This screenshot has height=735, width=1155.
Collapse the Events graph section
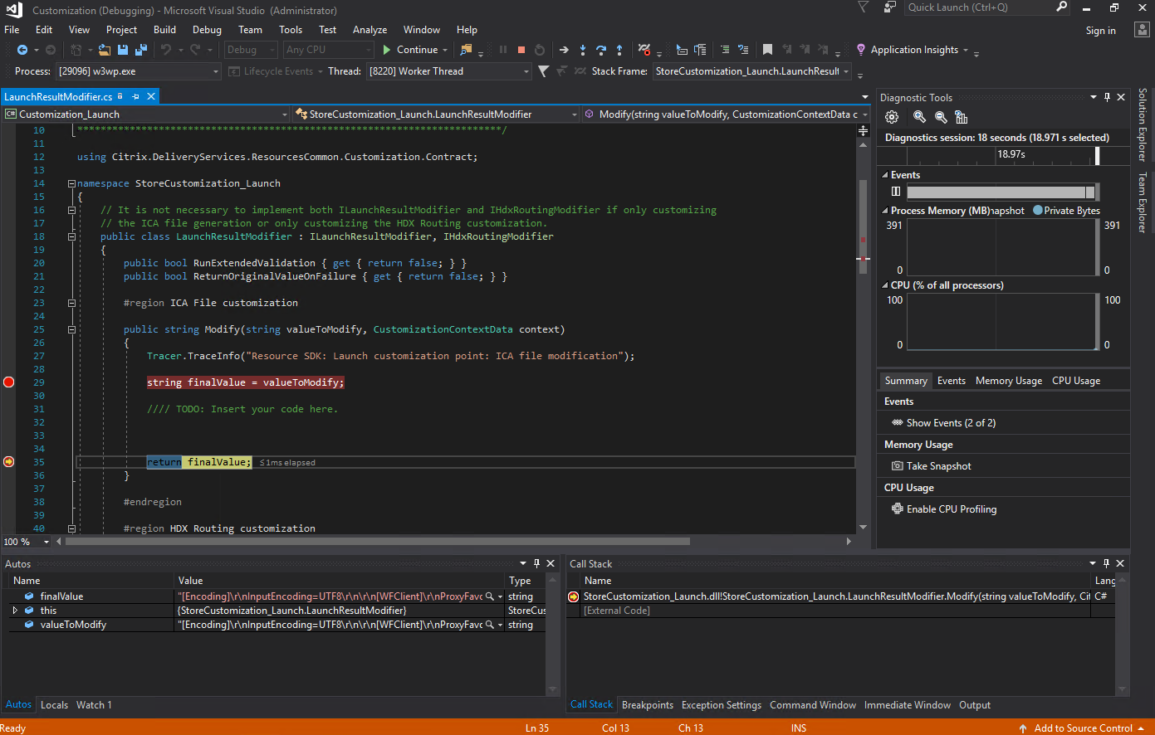point(884,175)
